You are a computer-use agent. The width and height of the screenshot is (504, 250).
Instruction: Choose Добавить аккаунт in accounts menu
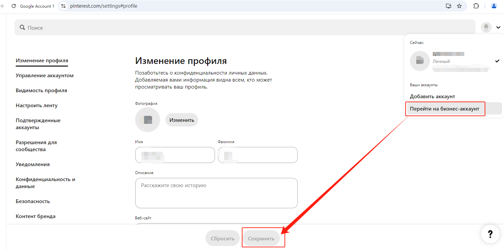point(433,97)
